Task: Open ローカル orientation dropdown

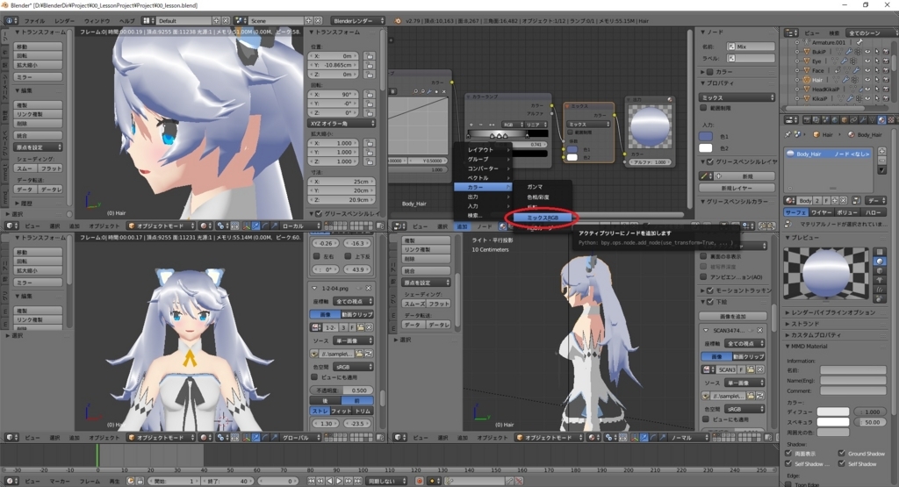Action: pos(300,226)
